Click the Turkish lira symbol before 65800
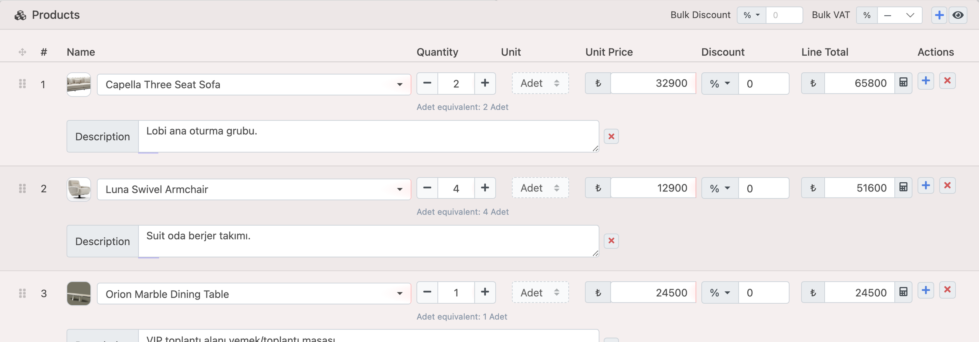979x342 pixels. coord(813,83)
